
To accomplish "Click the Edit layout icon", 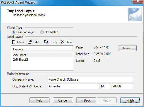I will pyautogui.click(x=30, y=42).
